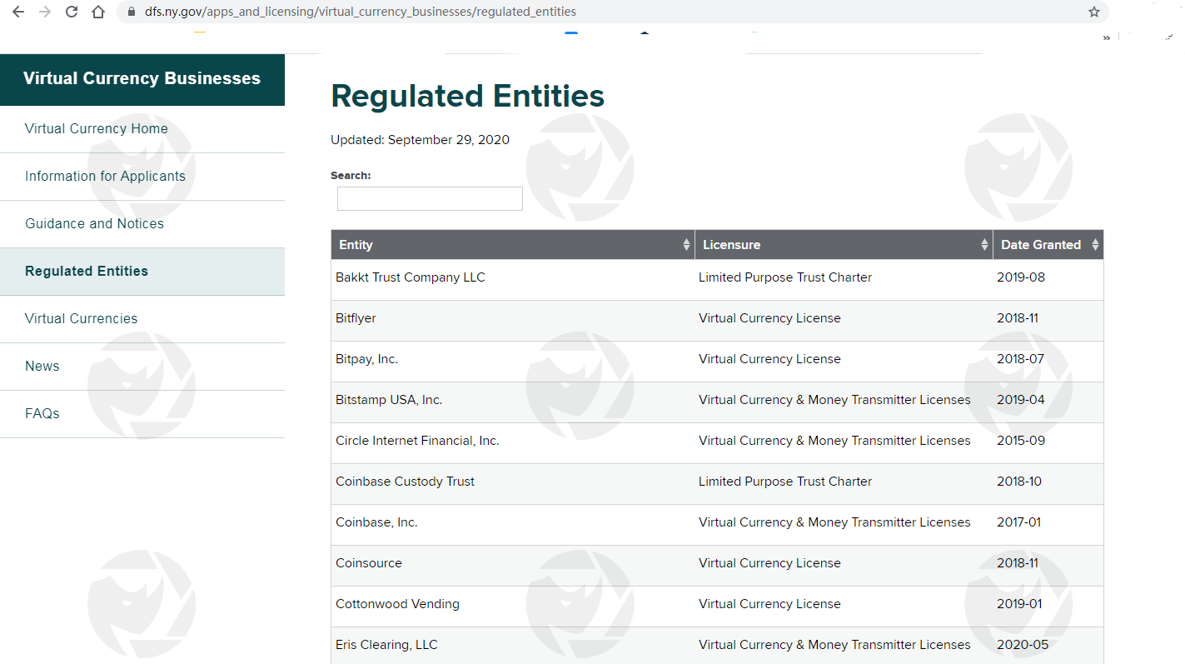Click the padlock site info icon
The image size is (1185, 664).
[x=131, y=12]
